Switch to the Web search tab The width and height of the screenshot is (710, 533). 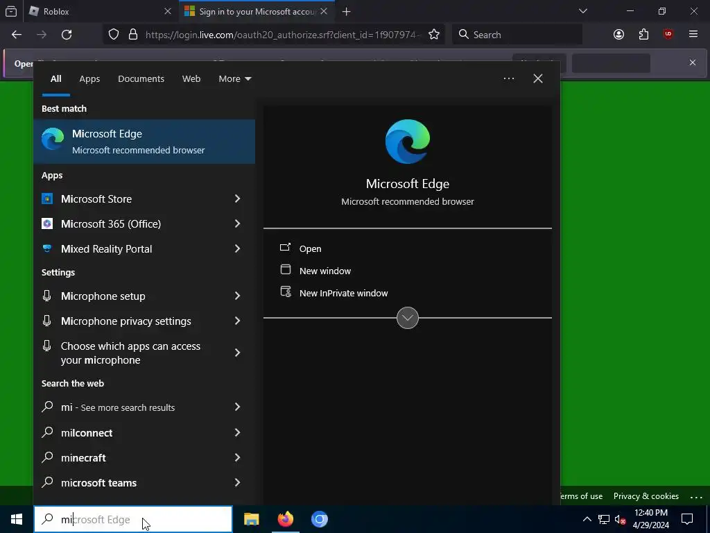(x=191, y=79)
